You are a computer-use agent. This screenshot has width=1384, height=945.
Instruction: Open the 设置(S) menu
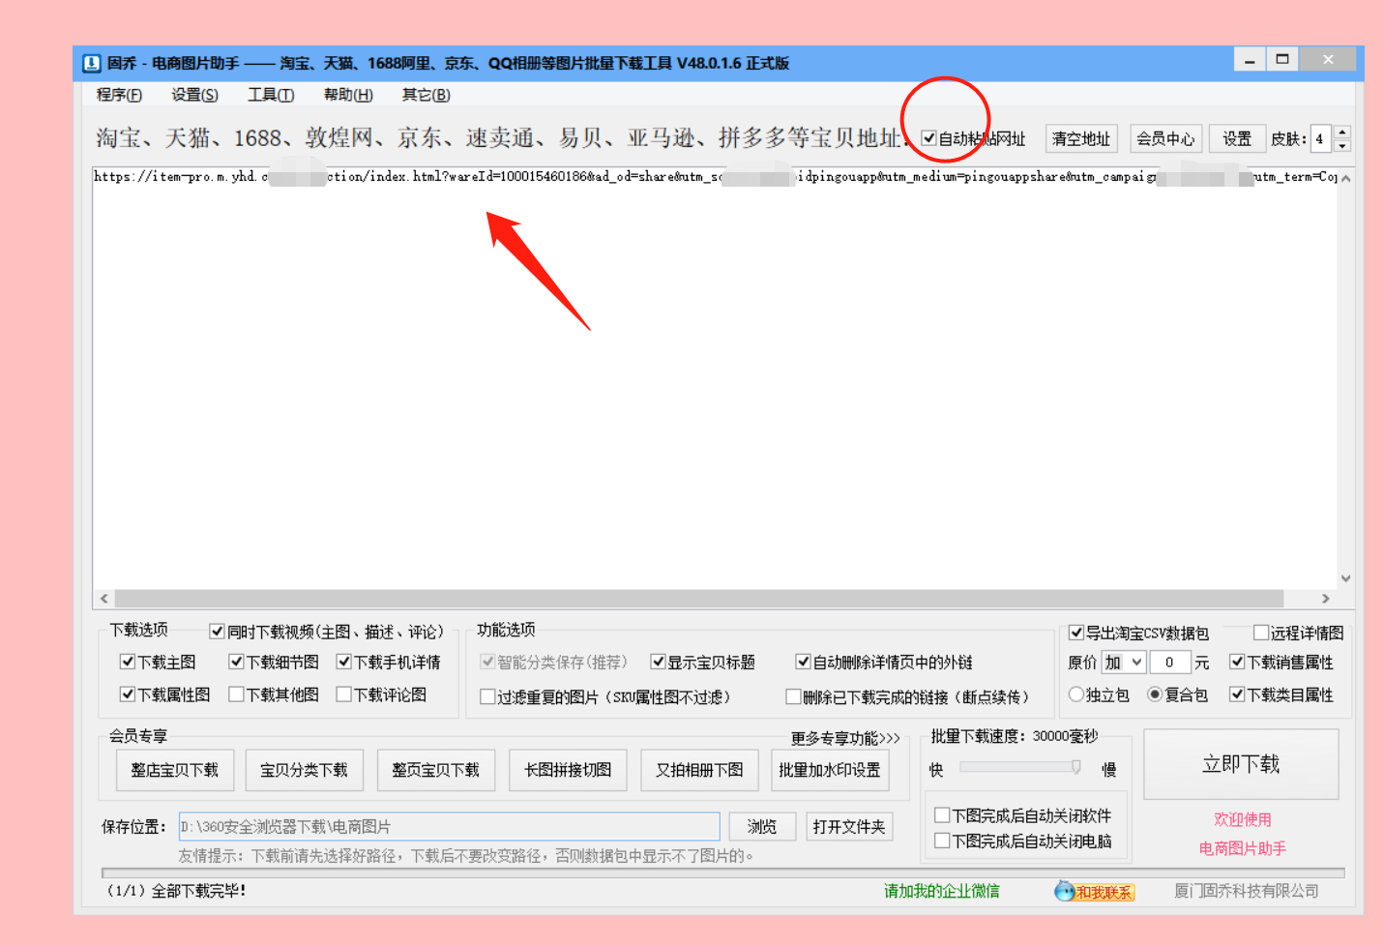pyautogui.click(x=194, y=95)
